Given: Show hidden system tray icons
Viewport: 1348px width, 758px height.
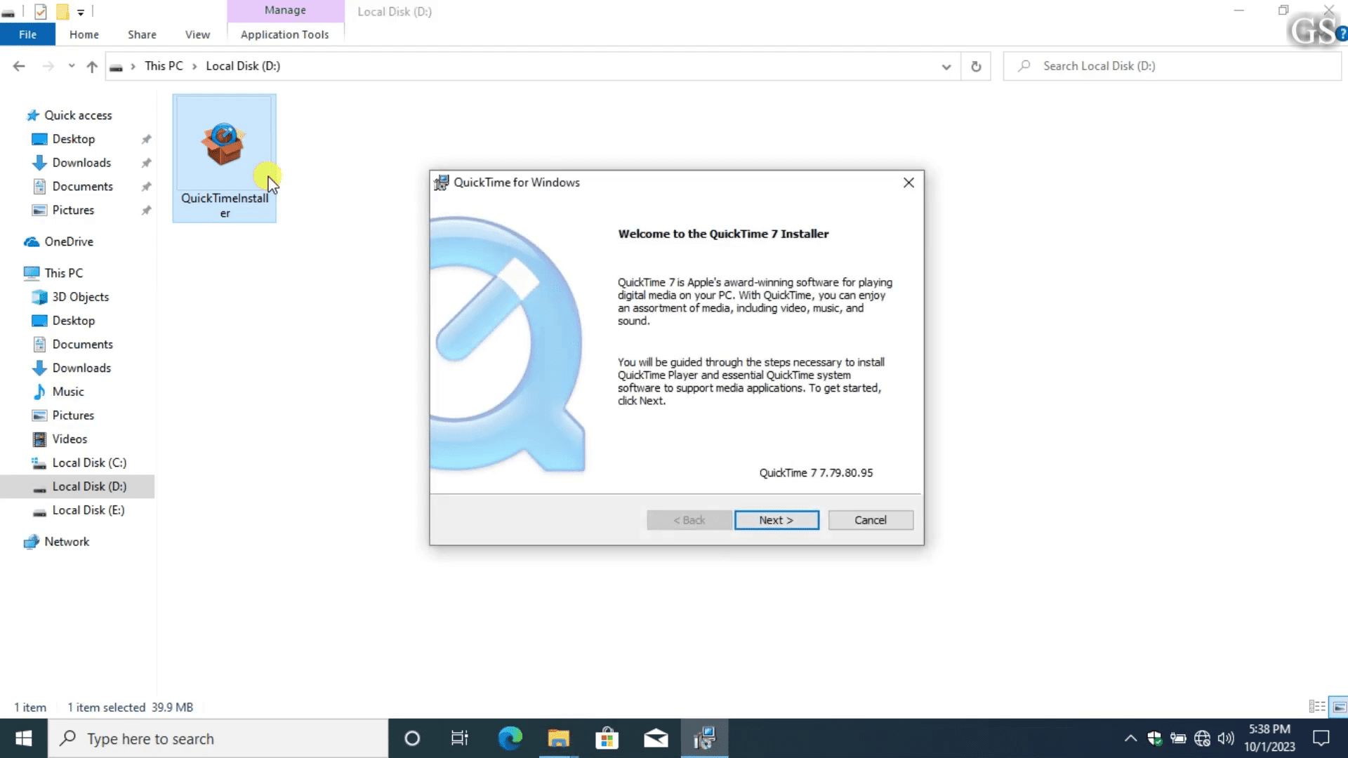Looking at the screenshot, I should [1130, 738].
